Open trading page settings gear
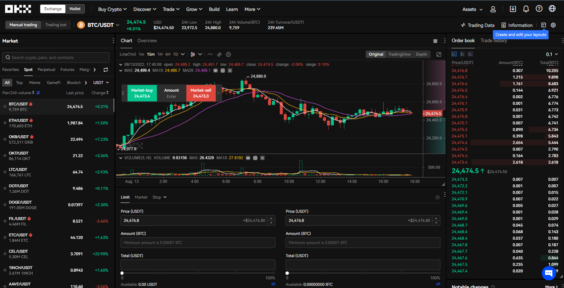 pos(553,25)
